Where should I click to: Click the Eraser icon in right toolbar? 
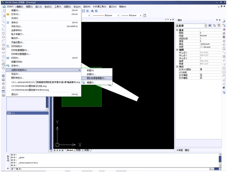click(x=224, y=22)
